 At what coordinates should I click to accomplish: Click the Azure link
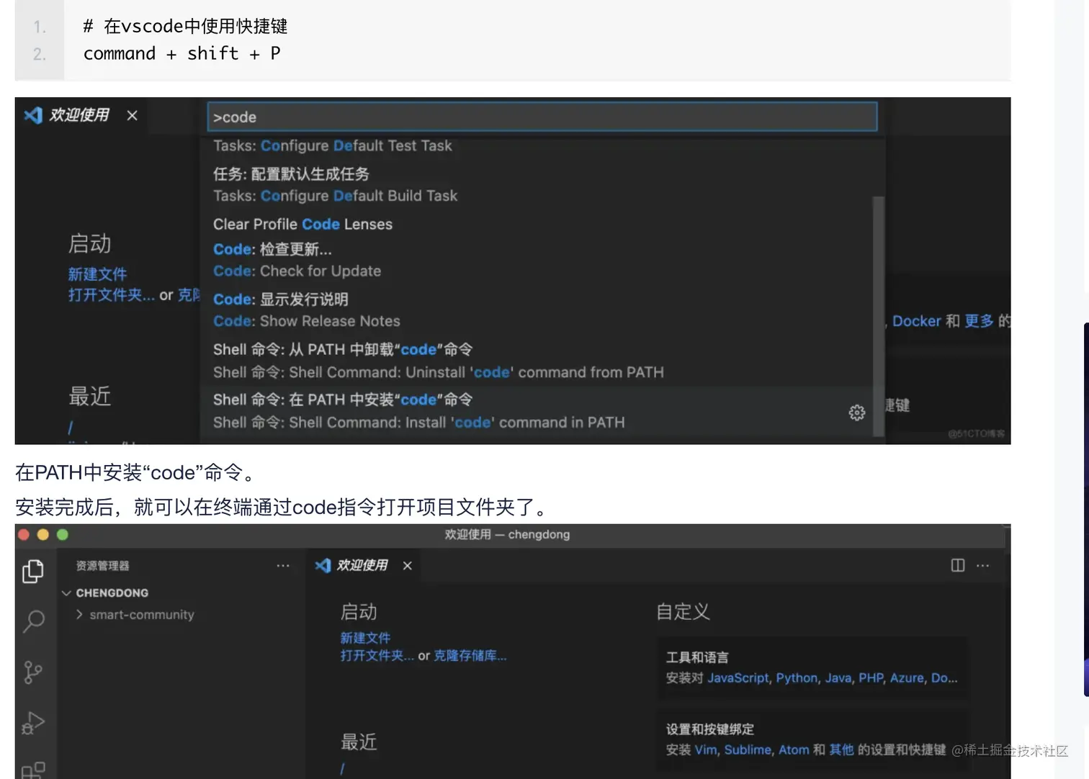tap(907, 677)
